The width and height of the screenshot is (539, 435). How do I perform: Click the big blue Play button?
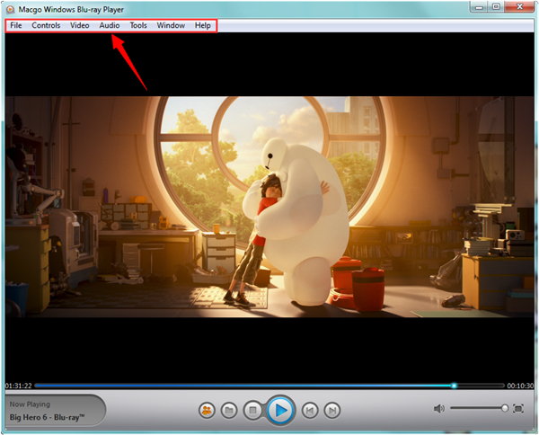[x=281, y=410]
